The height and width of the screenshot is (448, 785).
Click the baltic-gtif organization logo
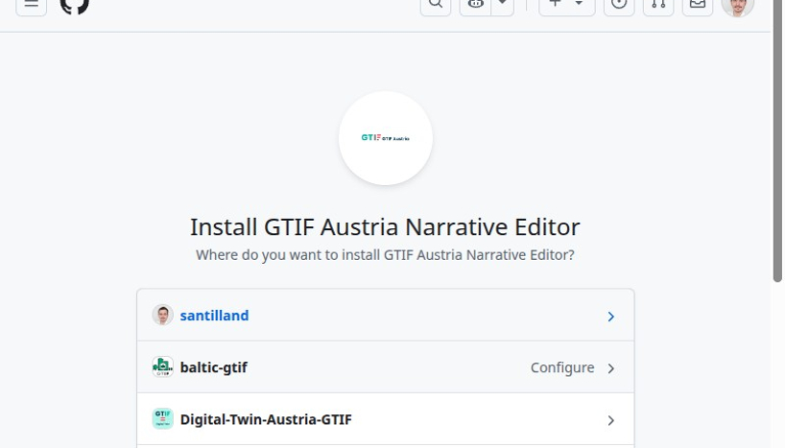tap(163, 366)
